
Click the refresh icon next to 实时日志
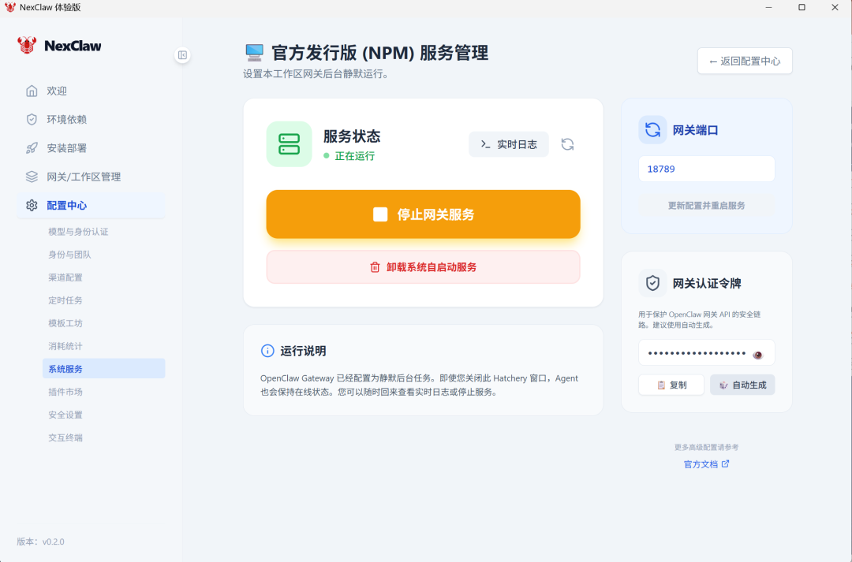pos(567,144)
